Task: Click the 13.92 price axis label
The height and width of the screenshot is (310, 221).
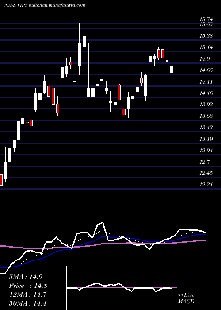Action: click(206, 104)
